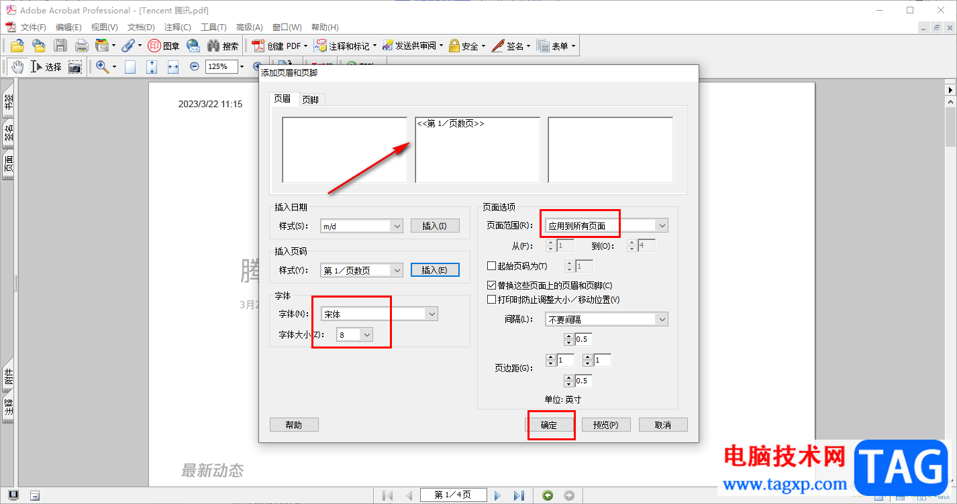Click the 预览(P) button
The width and height of the screenshot is (957, 504).
pos(605,425)
